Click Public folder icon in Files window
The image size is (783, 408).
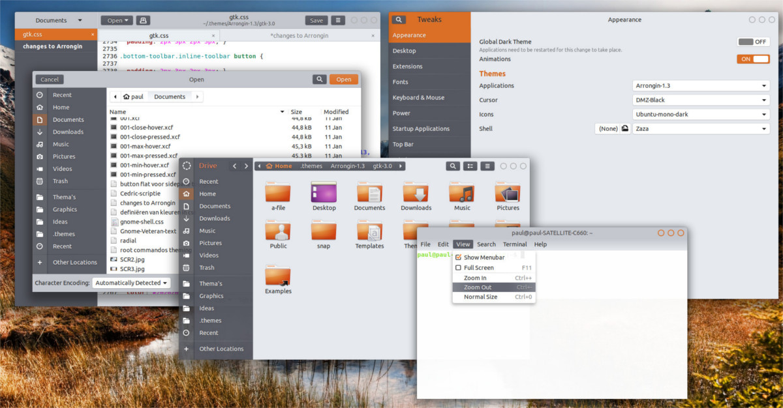[x=279, y=231]
